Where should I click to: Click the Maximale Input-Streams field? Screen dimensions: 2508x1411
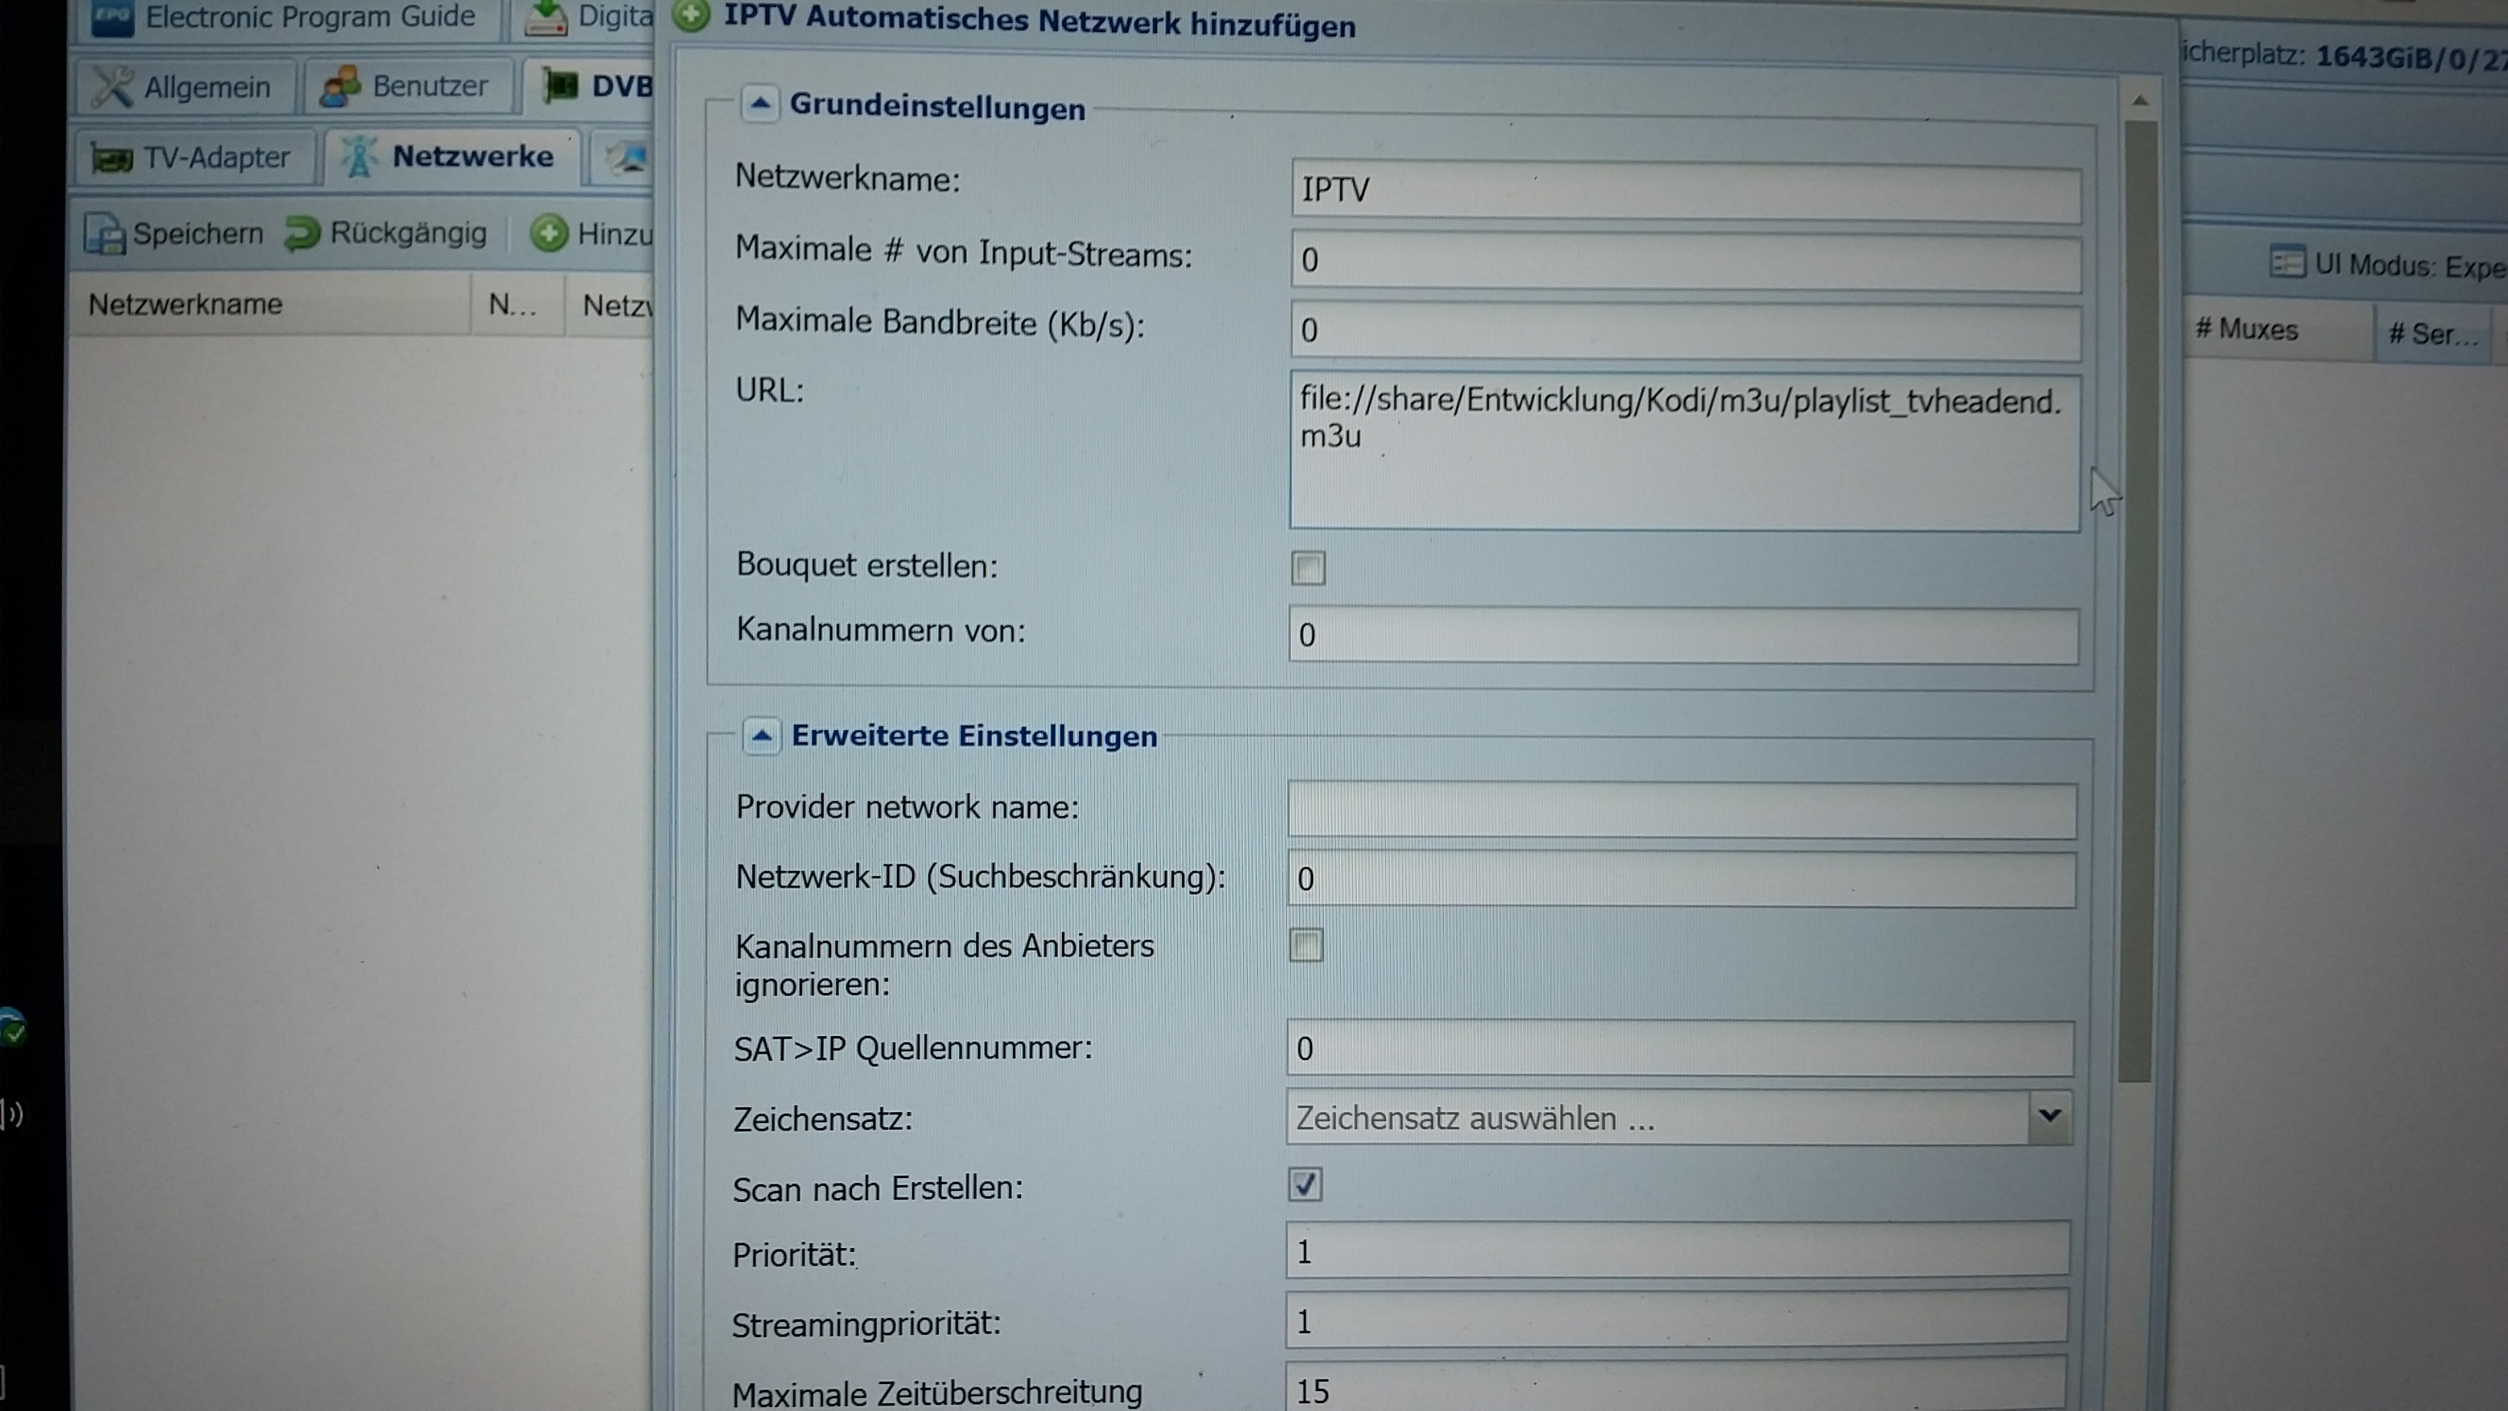click(x=1685, y=261)
